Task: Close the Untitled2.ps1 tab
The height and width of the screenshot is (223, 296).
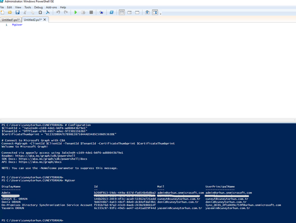Action: (x=45, y=20)
